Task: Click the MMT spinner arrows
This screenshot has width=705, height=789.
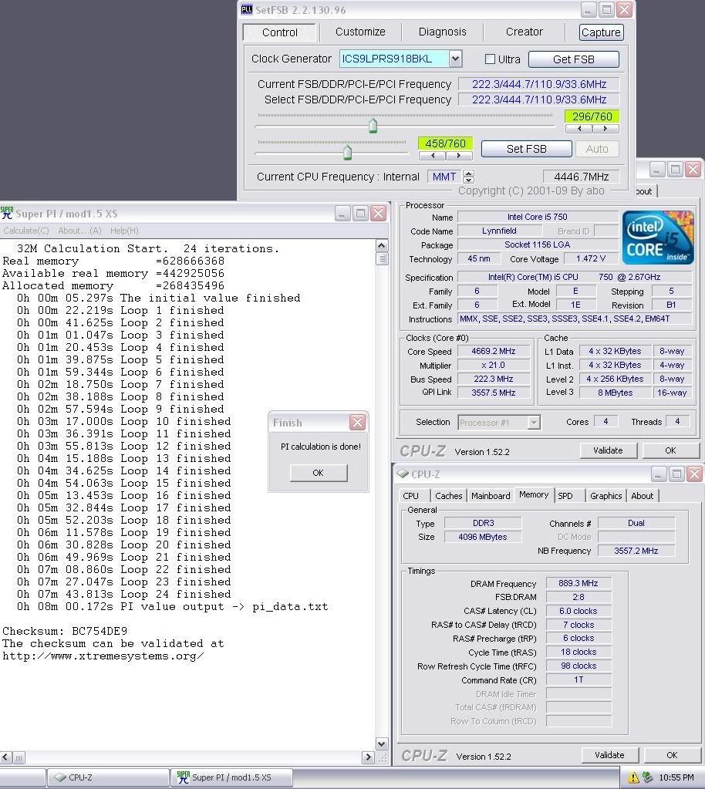Action: (x=468, y=177)
